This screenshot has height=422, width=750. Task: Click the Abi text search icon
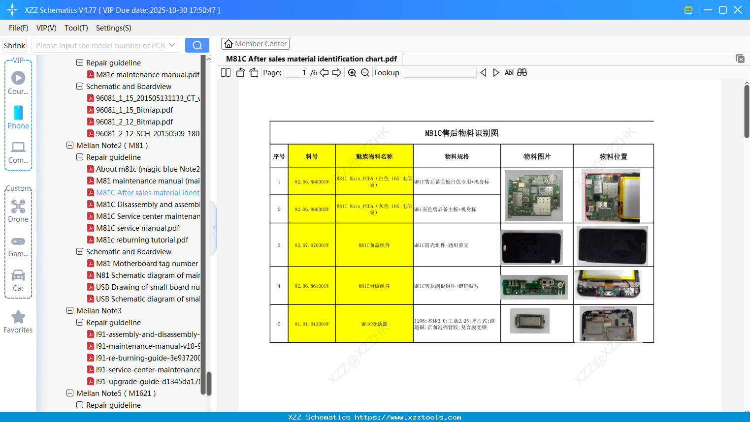click(509, 72)
